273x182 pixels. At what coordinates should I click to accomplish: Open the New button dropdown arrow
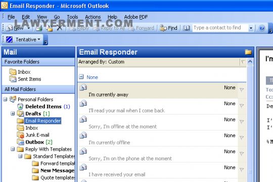click(x=28, y=28)
